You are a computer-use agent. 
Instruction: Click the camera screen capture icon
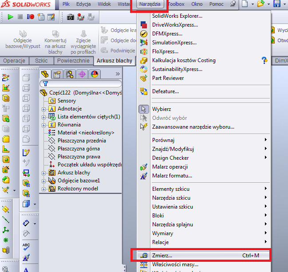pos(71,17)
